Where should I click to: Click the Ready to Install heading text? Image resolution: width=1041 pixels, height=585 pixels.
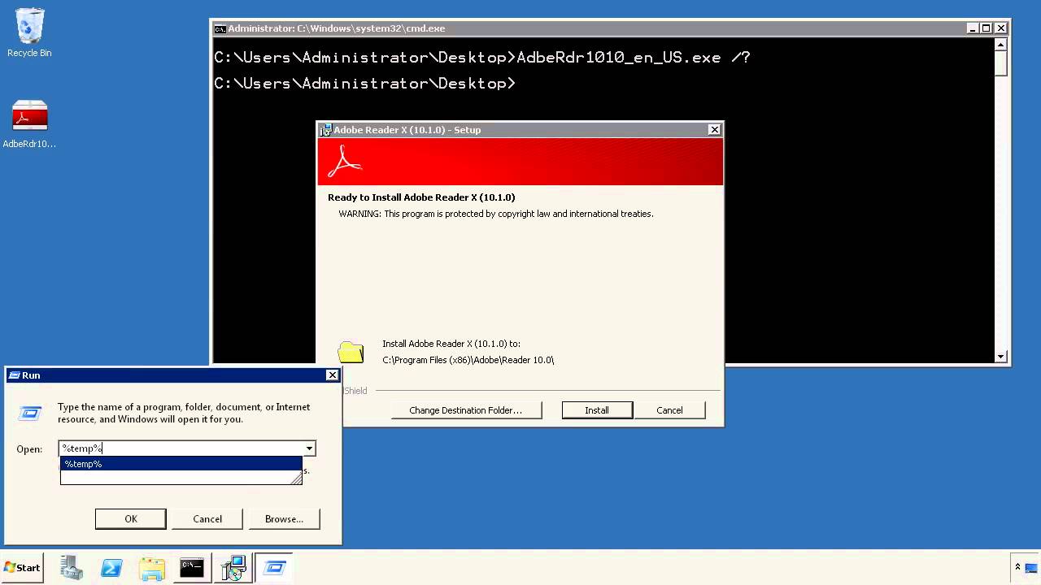click(421, 197)
